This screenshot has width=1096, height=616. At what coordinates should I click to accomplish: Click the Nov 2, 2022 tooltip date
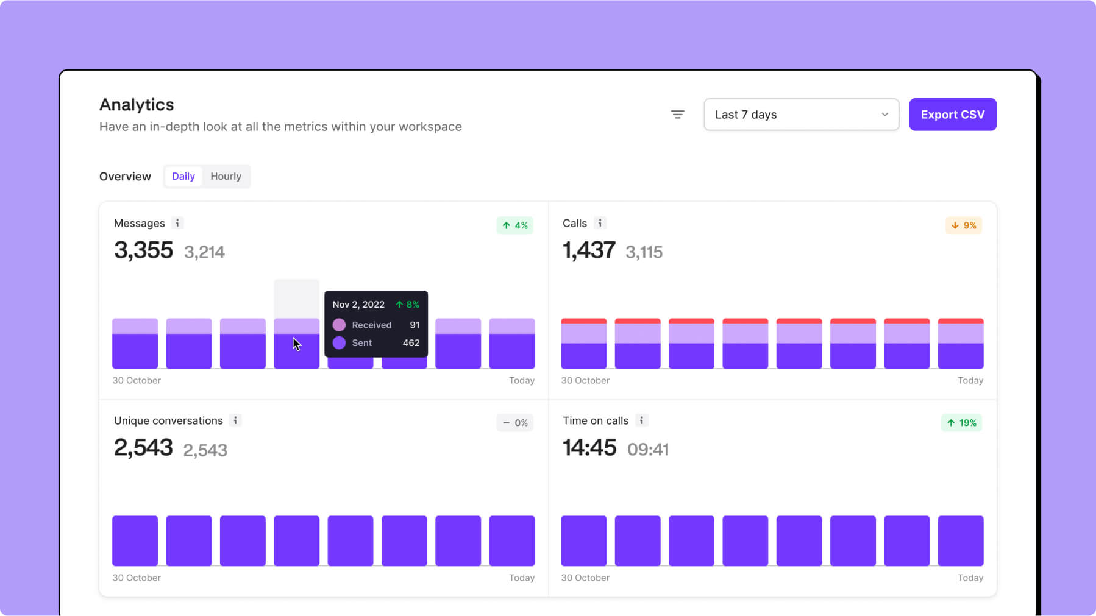coord(358,305)
